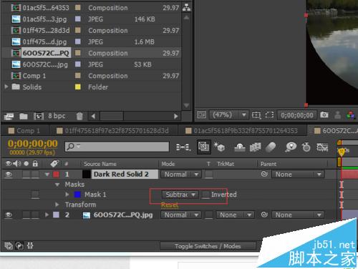This screenshot has width=358, height=269.
Task: Toggle Preserve Transparency for 600S72C...PQ.jpg layer
Action: [209, 215]
